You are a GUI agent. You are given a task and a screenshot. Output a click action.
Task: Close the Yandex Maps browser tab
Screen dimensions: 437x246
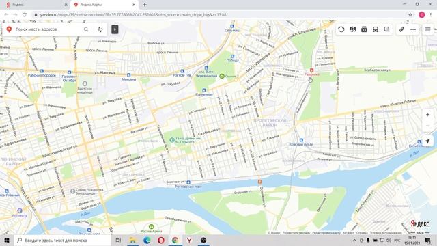pos(134,5)
